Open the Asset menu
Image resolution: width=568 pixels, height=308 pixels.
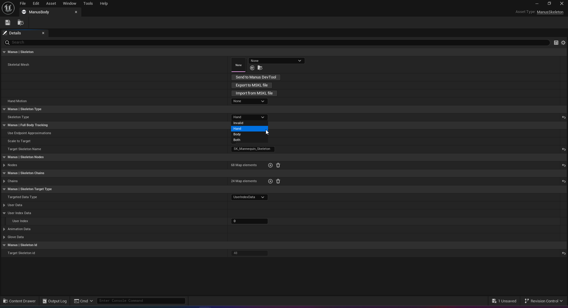pos(51,4)
